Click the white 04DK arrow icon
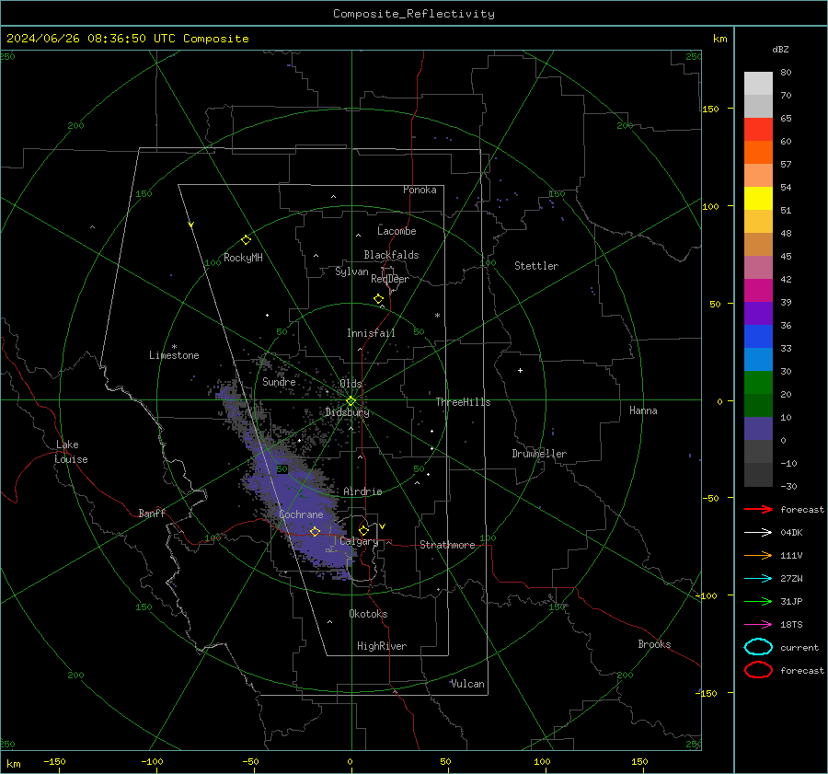The height and width of the screenshot is (774, 828). 758,533
